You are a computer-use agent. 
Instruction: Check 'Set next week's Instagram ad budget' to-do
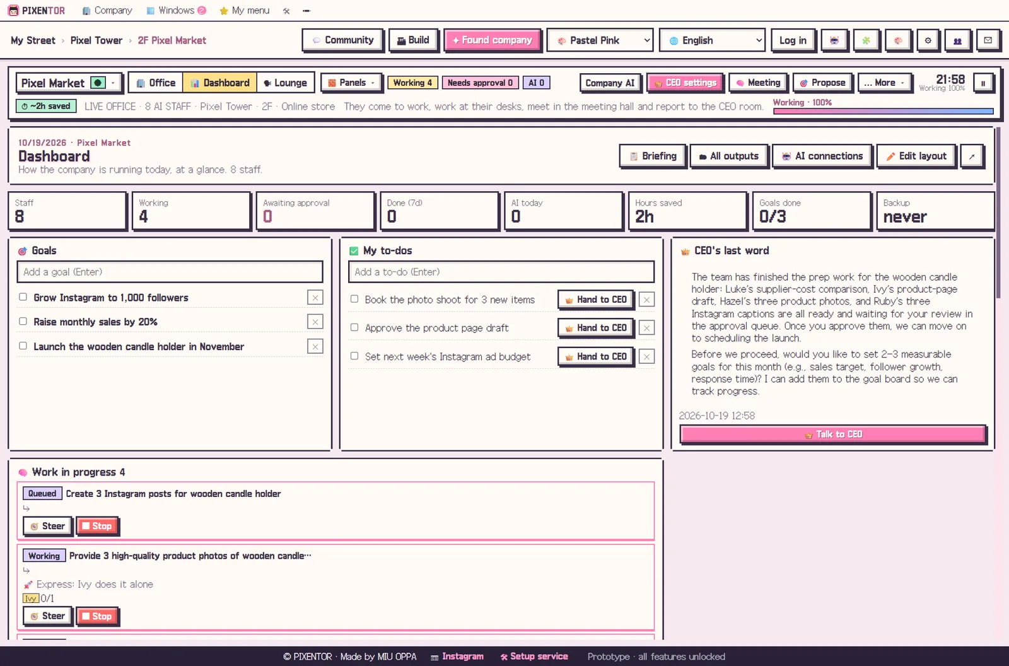(354, 356)
